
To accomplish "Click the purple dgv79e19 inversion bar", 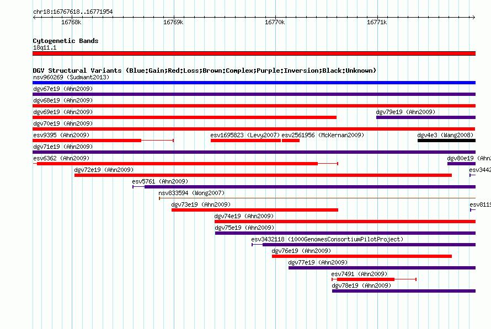I will coord(426,117).
